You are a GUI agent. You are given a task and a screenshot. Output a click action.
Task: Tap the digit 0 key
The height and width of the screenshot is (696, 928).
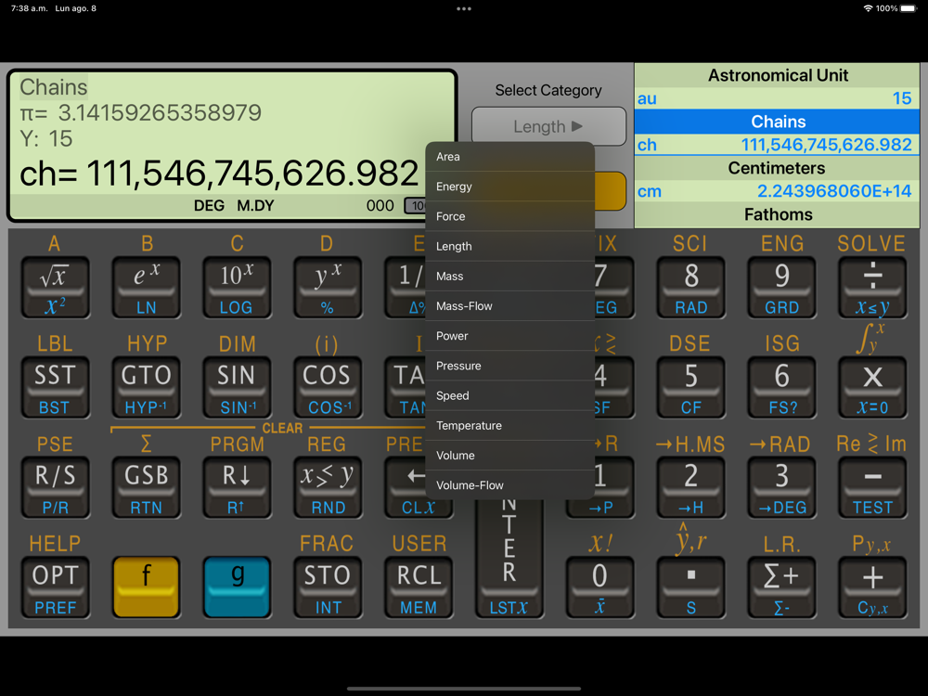[x=599, y=587]
